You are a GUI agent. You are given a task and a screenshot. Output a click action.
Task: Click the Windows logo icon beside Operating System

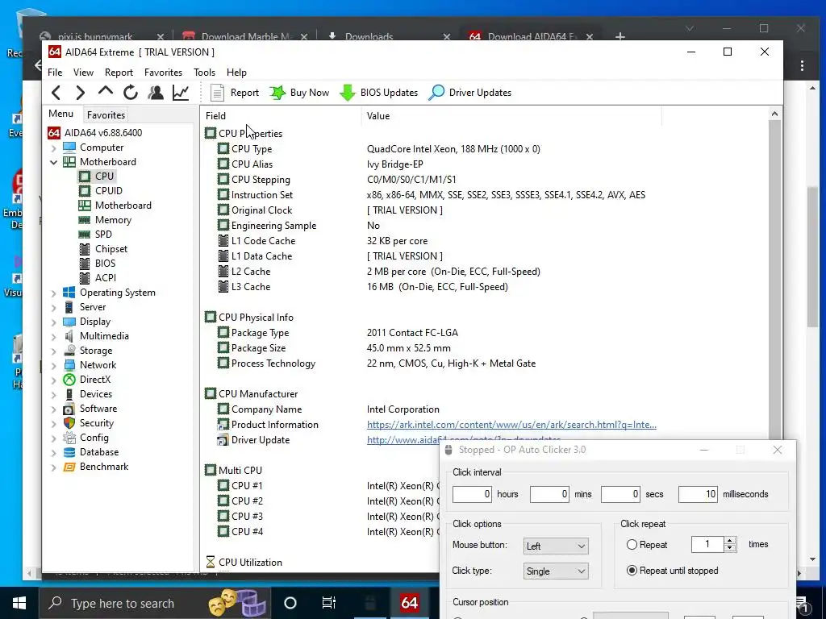(69, 293)
